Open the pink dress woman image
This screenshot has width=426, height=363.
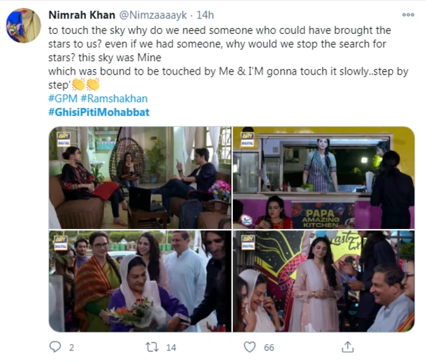pos(324,281)
